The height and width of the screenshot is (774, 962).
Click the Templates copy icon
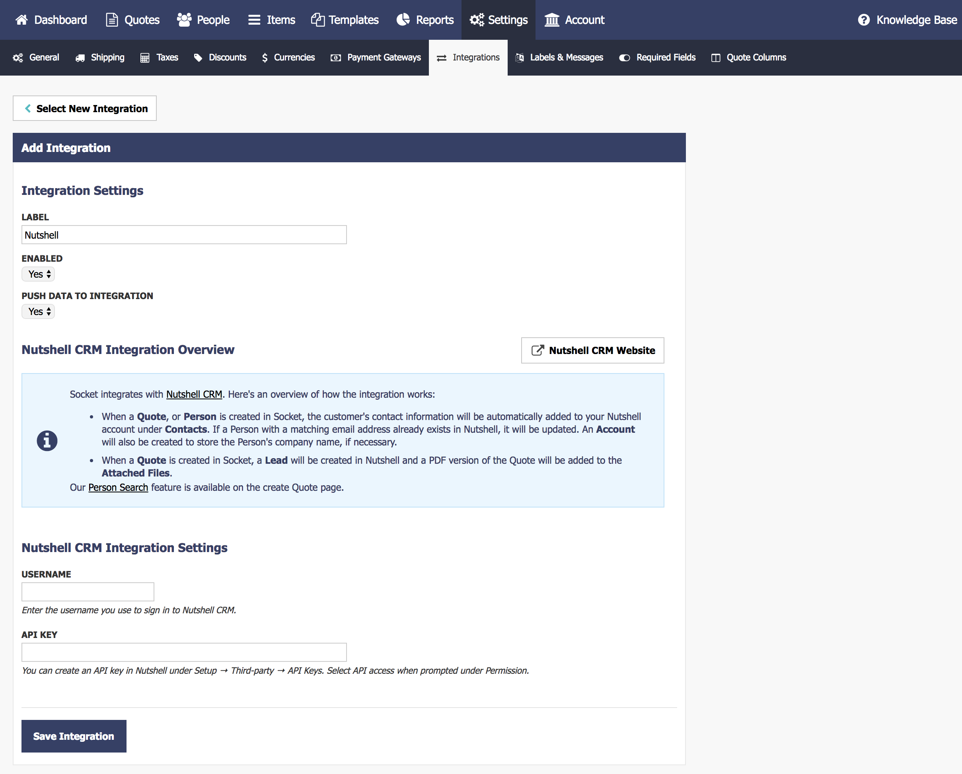(318, 19)
